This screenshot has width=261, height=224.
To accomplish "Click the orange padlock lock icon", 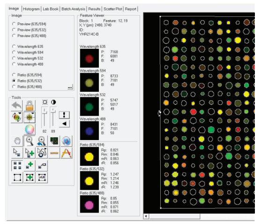I will coord(30,105).
